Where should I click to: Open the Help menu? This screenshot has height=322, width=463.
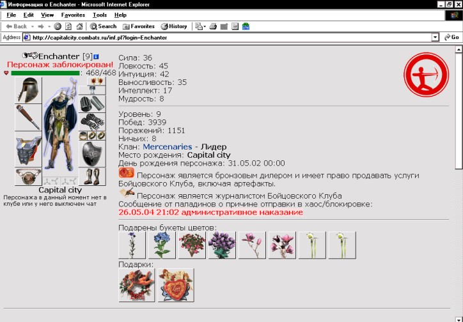click(x=120, y=15)
